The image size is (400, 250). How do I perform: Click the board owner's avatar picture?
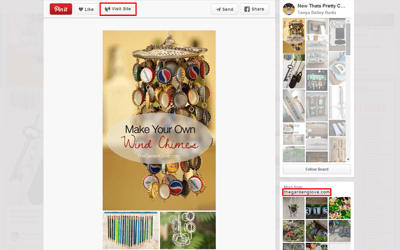pyautogui.click(x=289, y=9)
